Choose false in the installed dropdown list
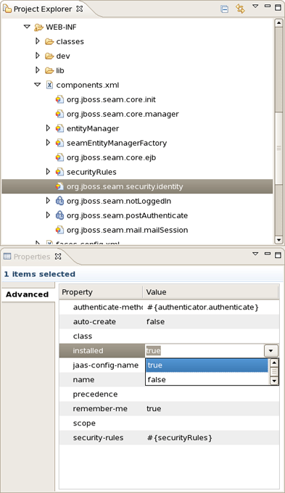Viewport: 285px width, 493px height. [207, 379]
